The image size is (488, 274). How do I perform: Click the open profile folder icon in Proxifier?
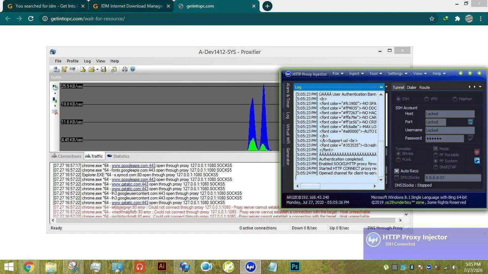(92, 70)
